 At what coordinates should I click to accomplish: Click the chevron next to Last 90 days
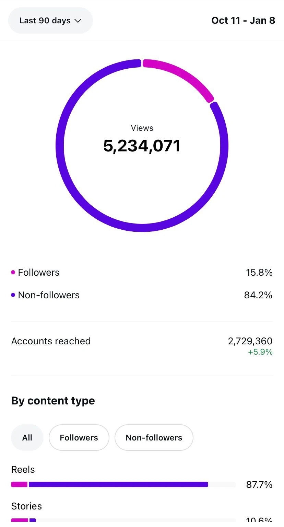tap(78, 21)
